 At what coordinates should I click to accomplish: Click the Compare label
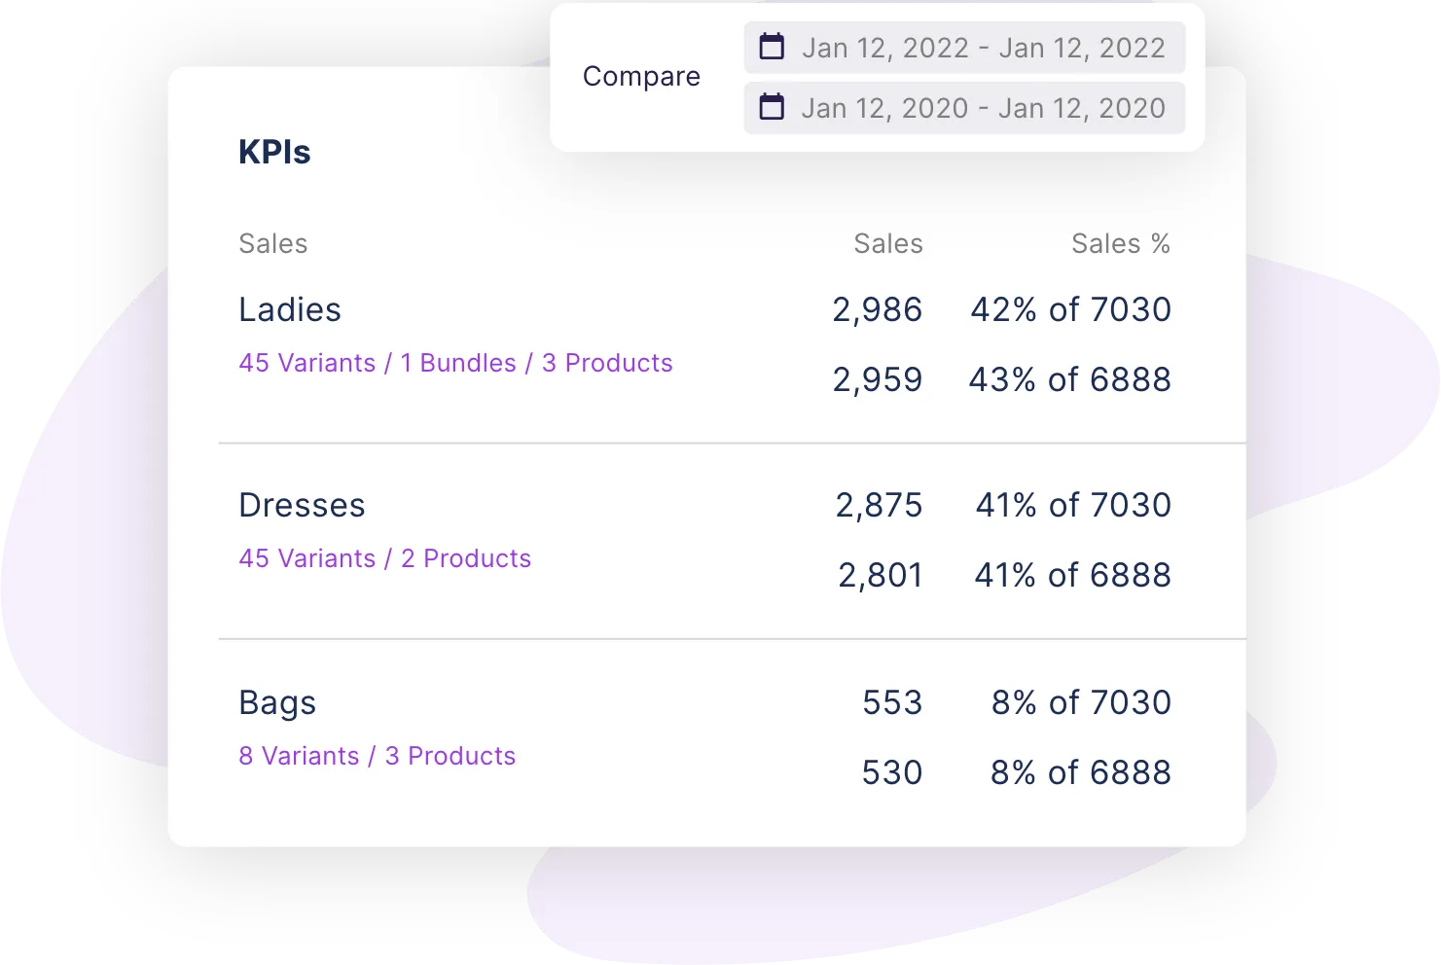(x=641, y=77)
